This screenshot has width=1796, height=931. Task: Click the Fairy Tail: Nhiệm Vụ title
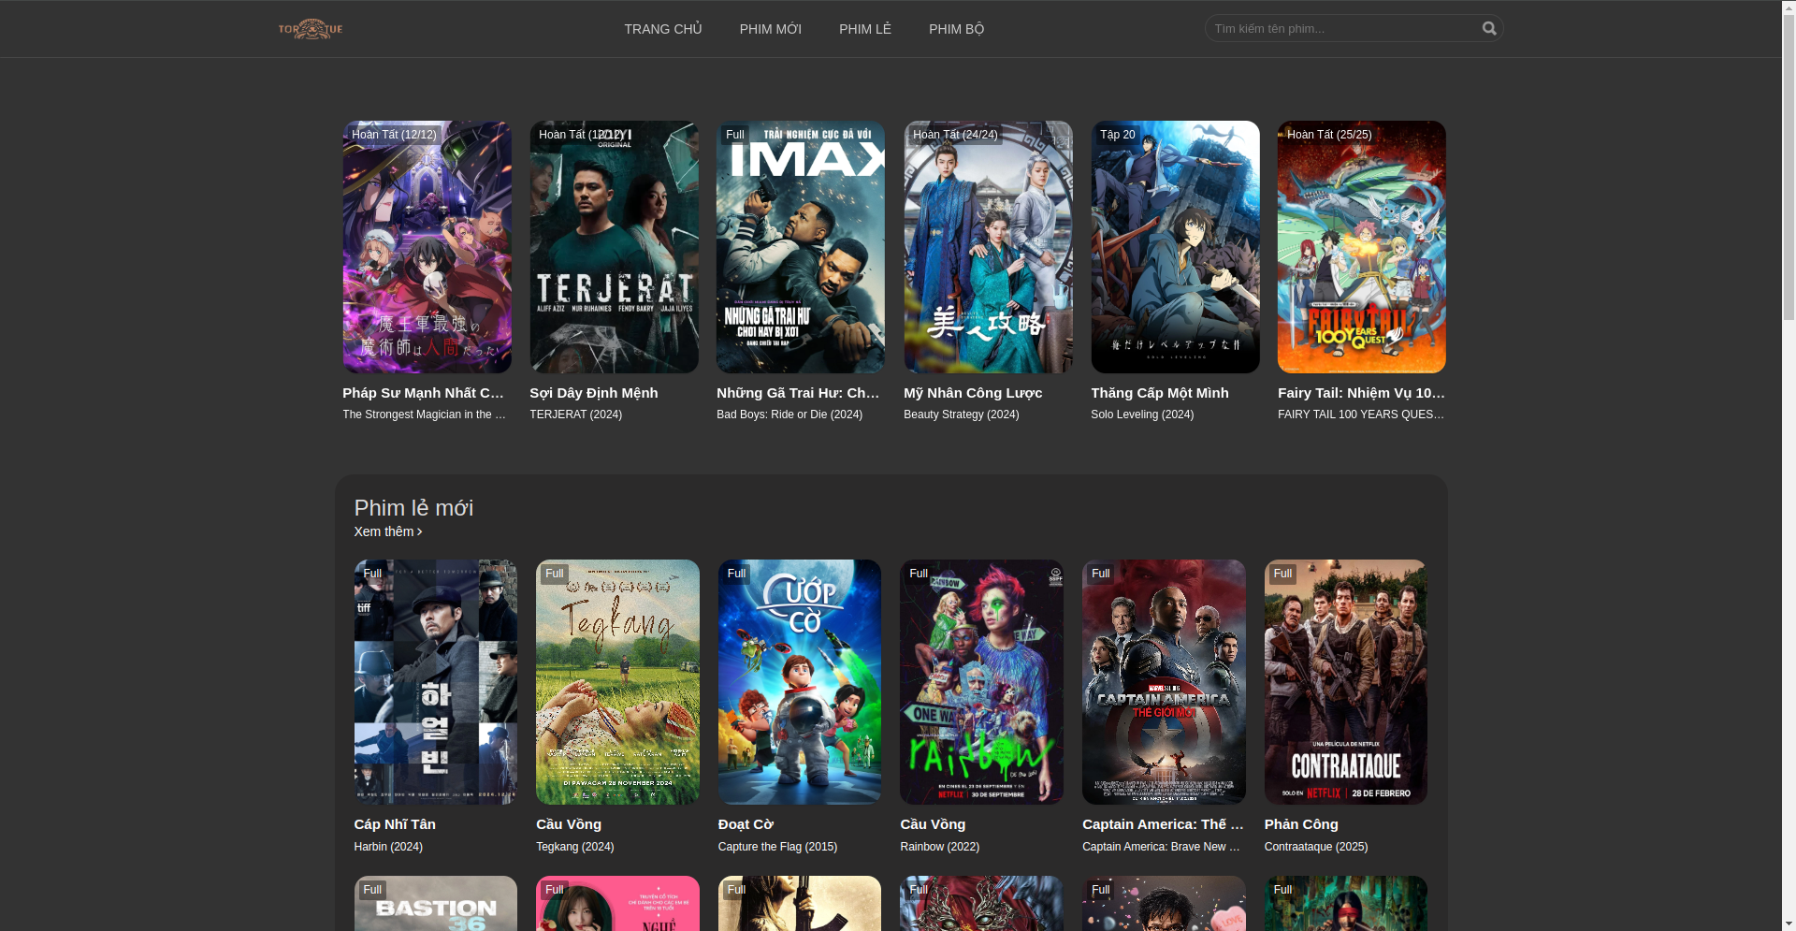click(x=1362, y=393)
